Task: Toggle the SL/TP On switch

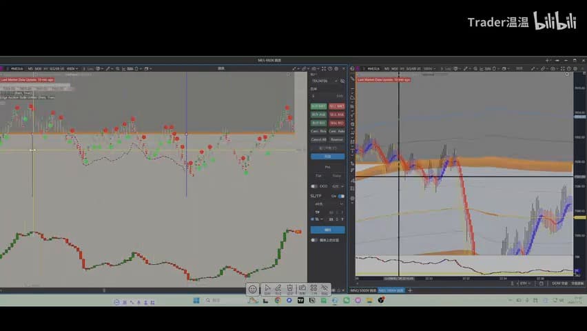Action: click(x=341, y=196)
